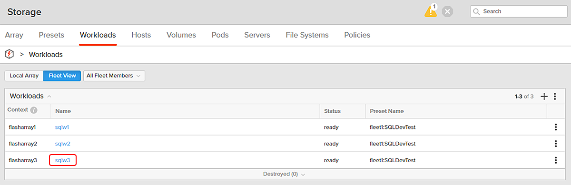Select the flasharray3 context cell
Image resolution: width=571 pixels, height=185 pixels.
23,160
